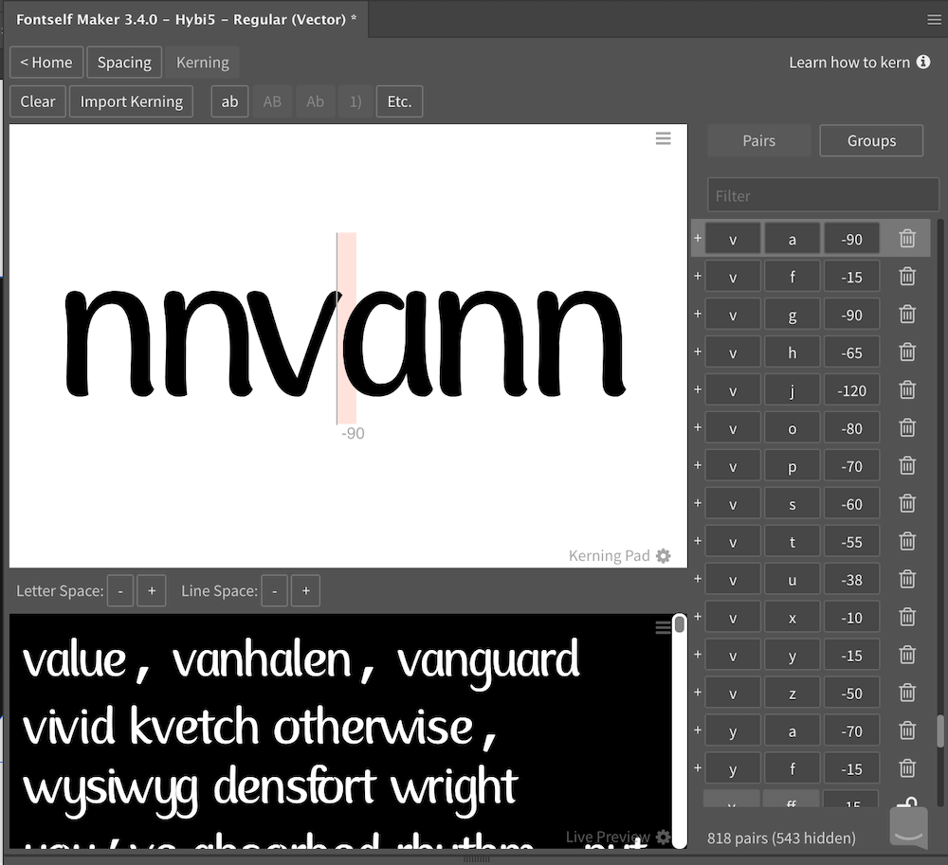This screenshot has height=865, width=948.
Task: Delete the v-a kerning pair via trash icon
Action: [x=907, y=238]
